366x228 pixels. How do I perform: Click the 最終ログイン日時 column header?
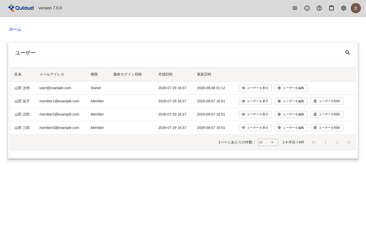click(x=128, y=74)
